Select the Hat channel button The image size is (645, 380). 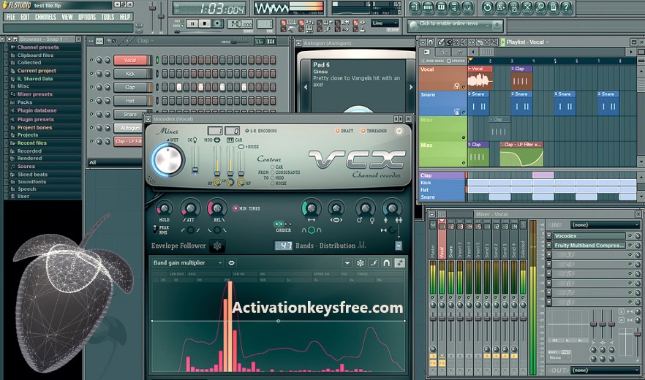(130, 101)
